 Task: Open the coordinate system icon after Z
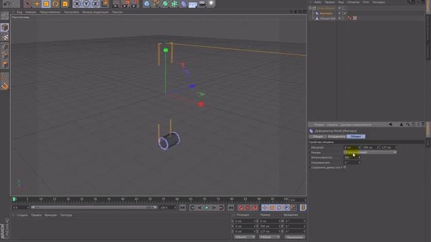click(x=105, y=3)
